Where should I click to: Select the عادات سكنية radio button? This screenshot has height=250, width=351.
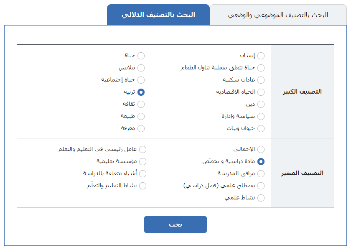[261, 80]
